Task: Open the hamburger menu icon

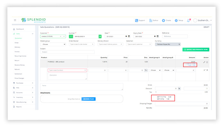Action: tap(15, 20)
